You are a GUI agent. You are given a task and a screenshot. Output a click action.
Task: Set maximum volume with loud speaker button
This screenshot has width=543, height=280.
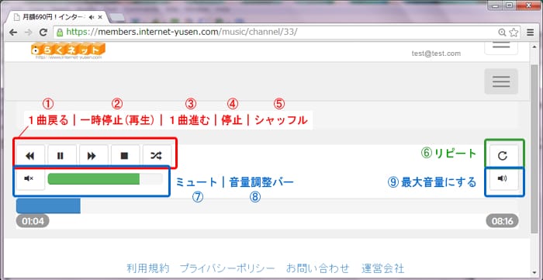pos(502,178)
